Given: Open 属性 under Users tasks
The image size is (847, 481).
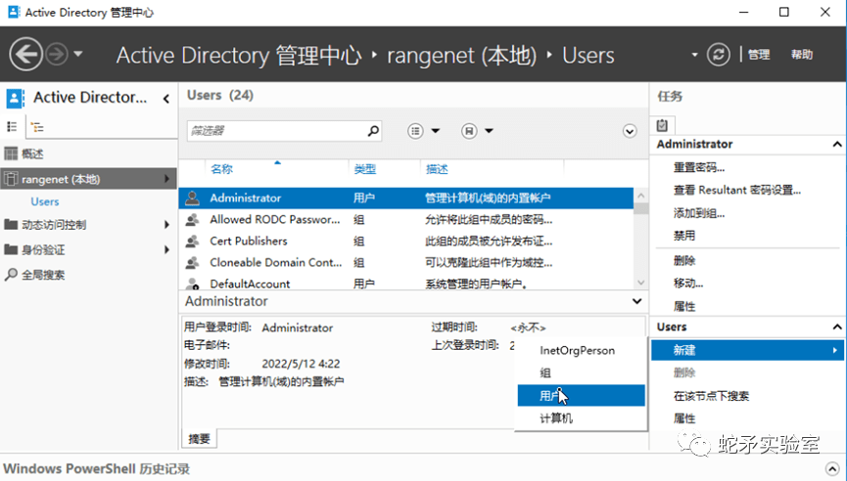Looking at the screenshot, I should pyautogui.click(x=683, y=418).
